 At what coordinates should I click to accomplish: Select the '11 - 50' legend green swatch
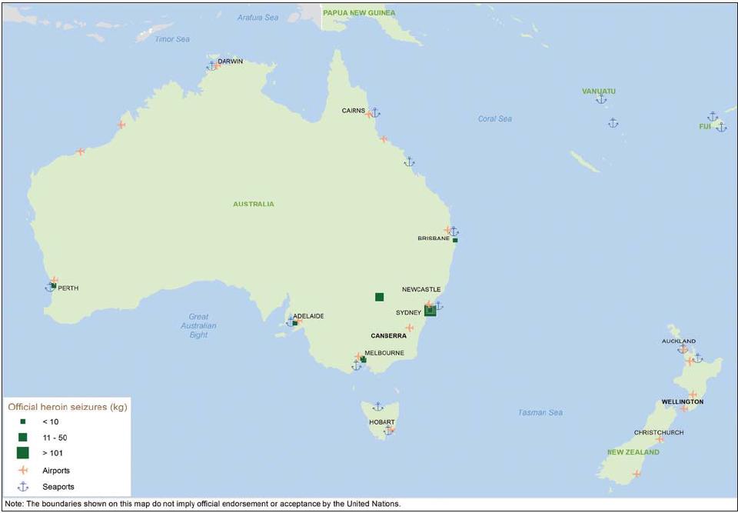click(x=23, y=436)
